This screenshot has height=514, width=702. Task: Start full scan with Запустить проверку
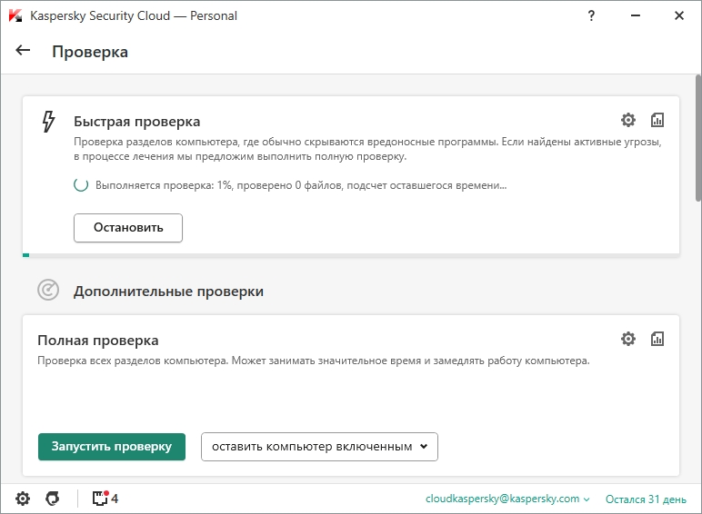(112, 447)
